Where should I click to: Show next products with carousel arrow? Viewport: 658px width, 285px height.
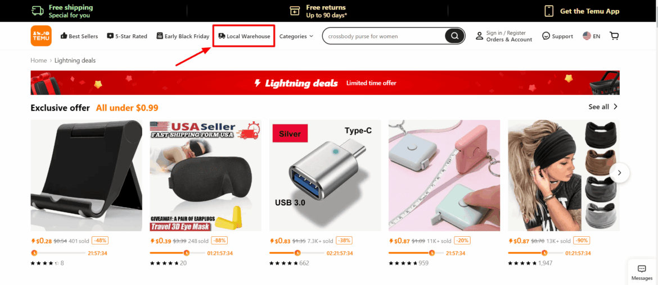(x=620, y=172)
